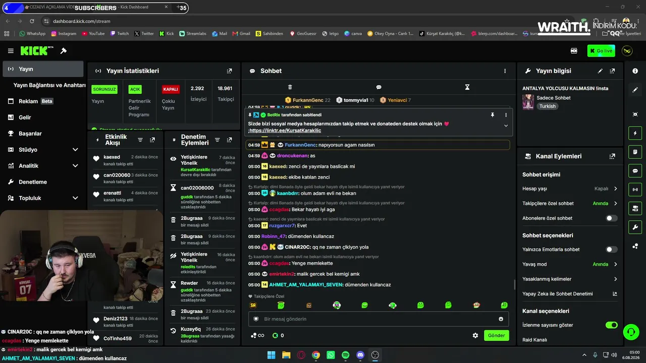Viewport: 646px width, 363px height.
Task: Click the browser address bar
Action: point(303,21)
